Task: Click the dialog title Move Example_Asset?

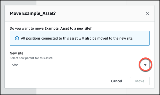Action: [33, 13]
